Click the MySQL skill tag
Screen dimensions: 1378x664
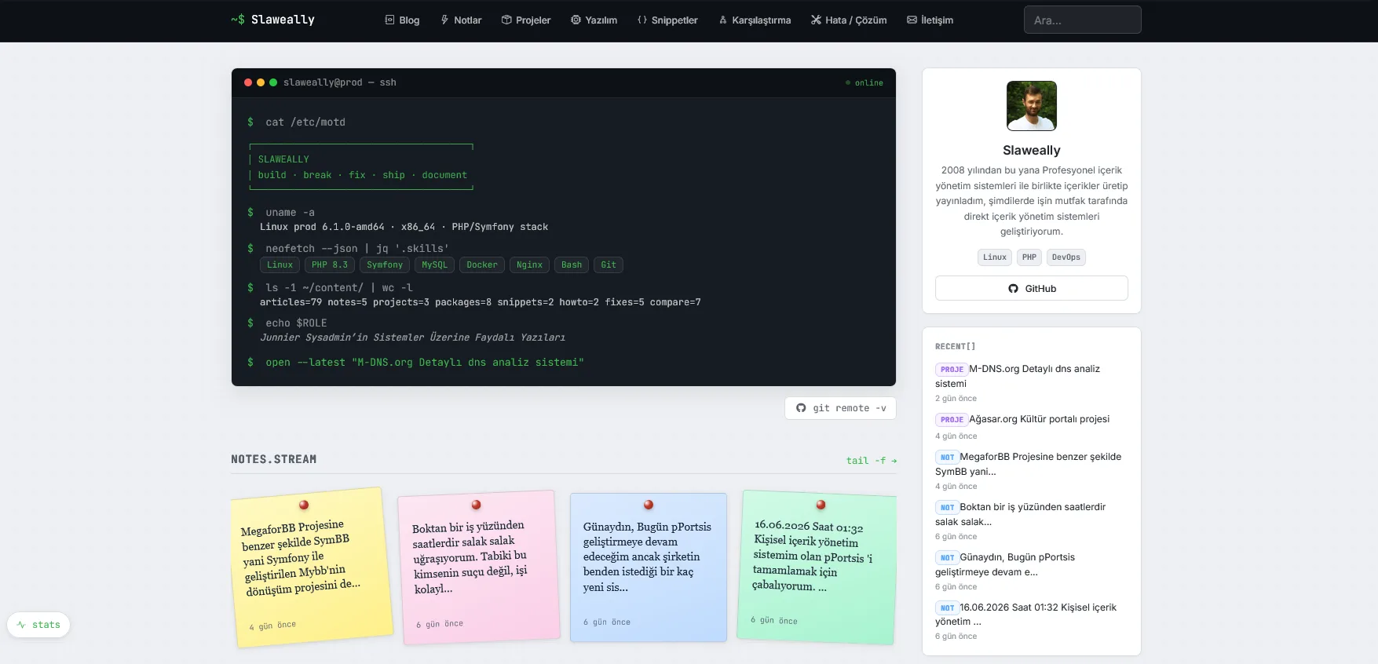434,265
